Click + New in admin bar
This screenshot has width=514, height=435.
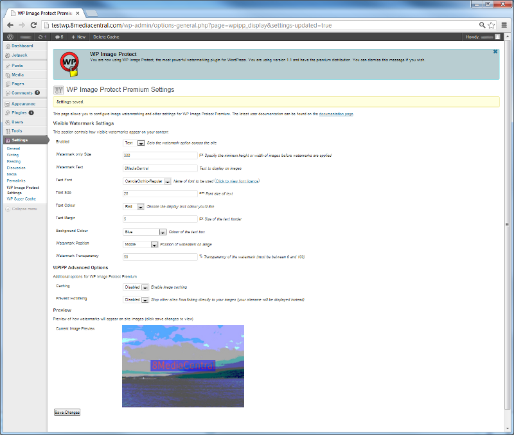78,37
